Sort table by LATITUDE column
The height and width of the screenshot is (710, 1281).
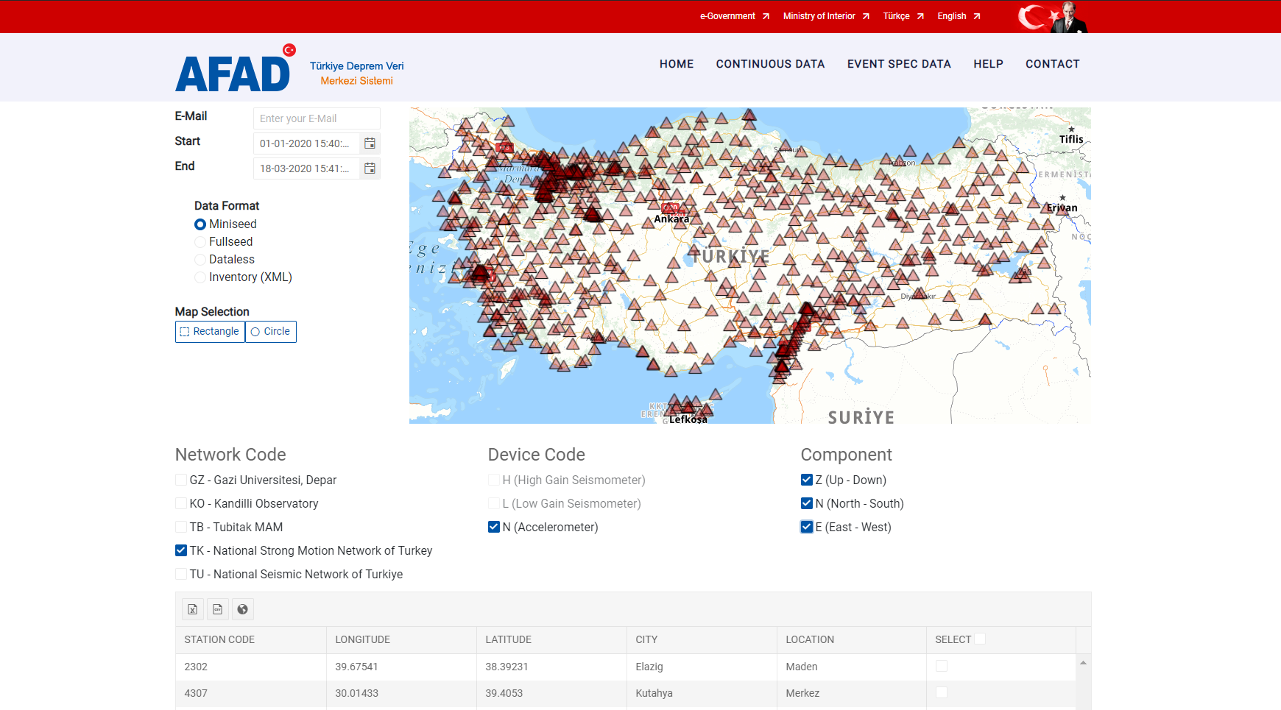point(552,640)
